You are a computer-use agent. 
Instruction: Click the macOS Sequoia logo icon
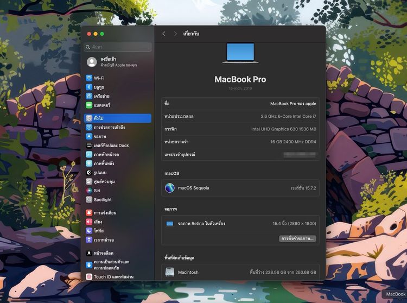(x=170, y=188)
